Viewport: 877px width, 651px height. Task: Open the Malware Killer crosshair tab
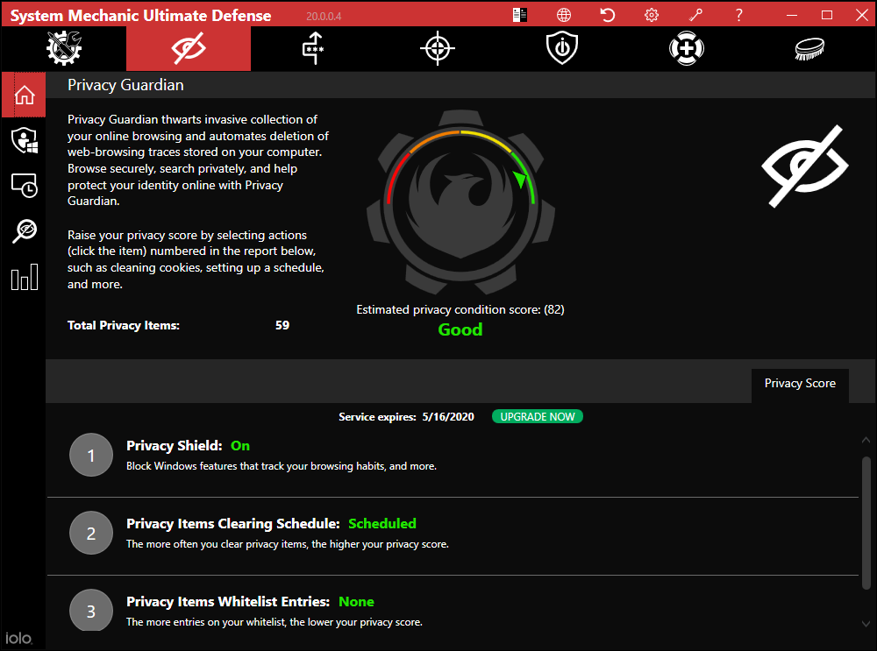click(x=438, y=48)
